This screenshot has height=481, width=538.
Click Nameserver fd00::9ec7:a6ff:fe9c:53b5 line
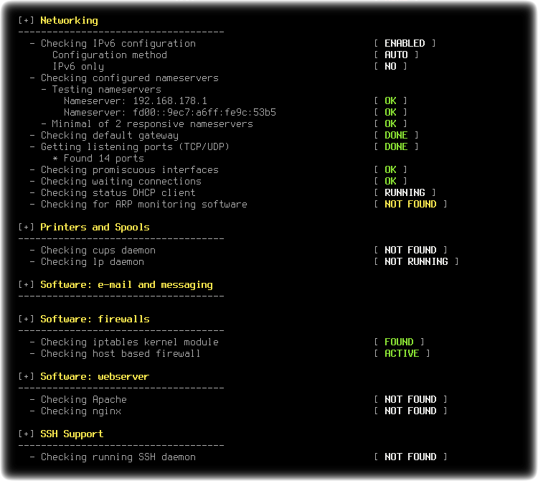pyautogui.click(x=170, y=112)
